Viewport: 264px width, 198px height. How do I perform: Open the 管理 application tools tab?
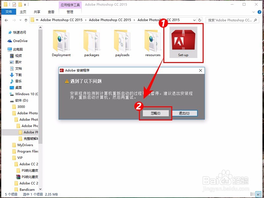(69, 11)
